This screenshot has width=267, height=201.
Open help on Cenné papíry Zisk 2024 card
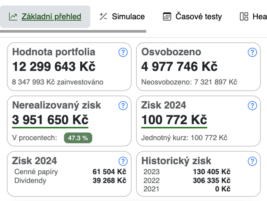(x=123, y=161)
